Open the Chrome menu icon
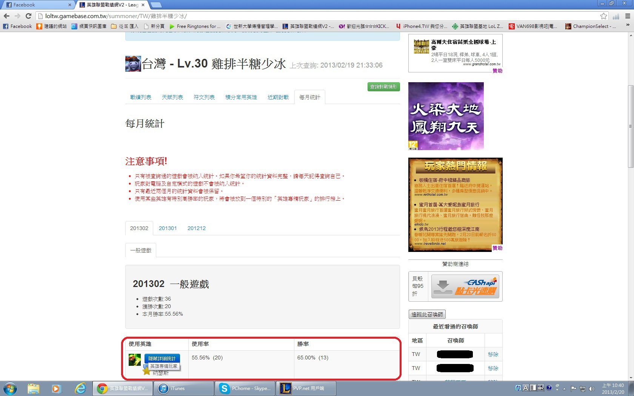 pyautogui.click(x=628, y=16)
